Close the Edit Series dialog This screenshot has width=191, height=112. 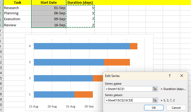point(182,76)
